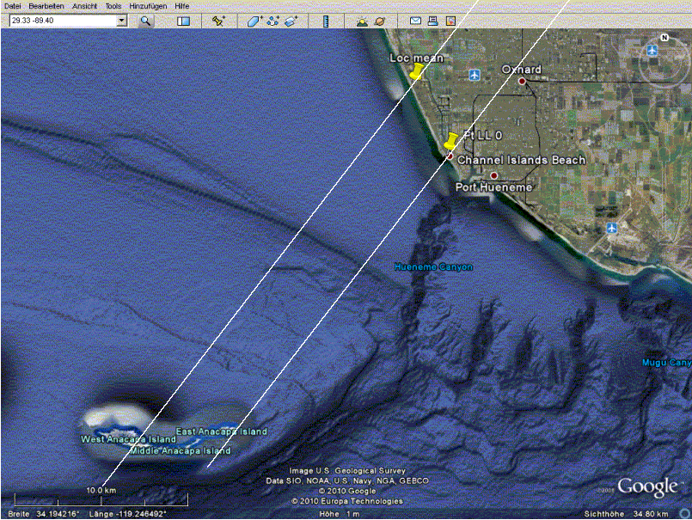Click the compass N north indicator

pos(664,38)
